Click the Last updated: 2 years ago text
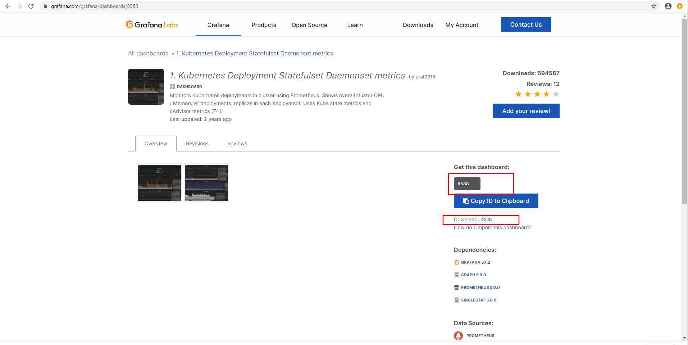The width and height of the screenshot is (688, 345). tap(201, 119)
